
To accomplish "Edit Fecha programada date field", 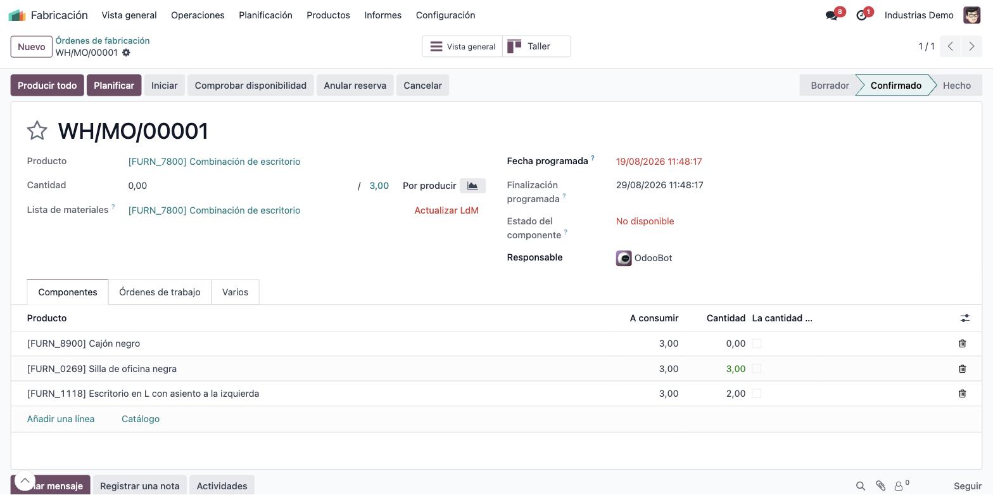I will [x=659, y=162].
